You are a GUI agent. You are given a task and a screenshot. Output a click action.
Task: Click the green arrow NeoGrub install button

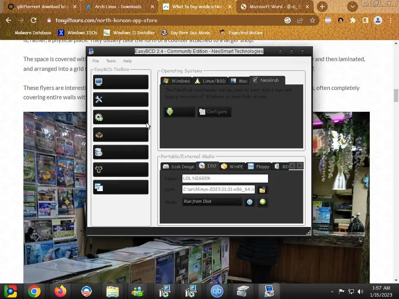point(179,112)
